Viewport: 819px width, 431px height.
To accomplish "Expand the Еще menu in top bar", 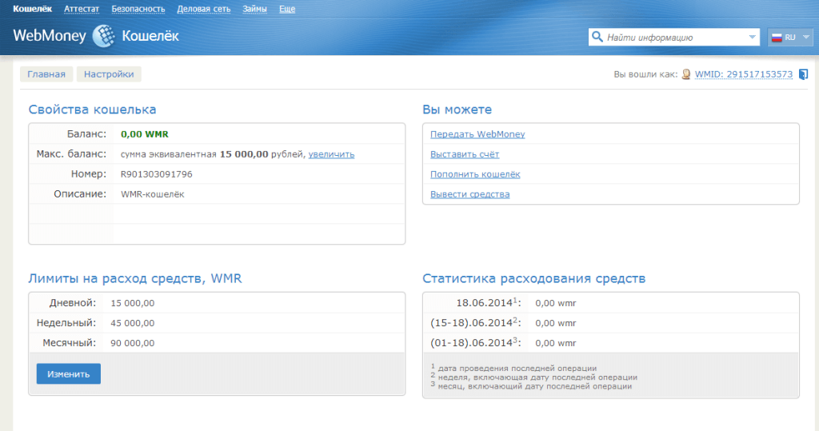I will pos(286,9).
